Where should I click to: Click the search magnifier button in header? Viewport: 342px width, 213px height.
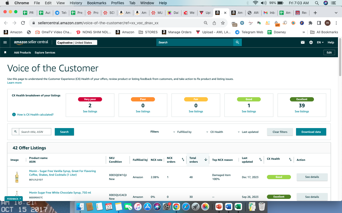[237, 42]
